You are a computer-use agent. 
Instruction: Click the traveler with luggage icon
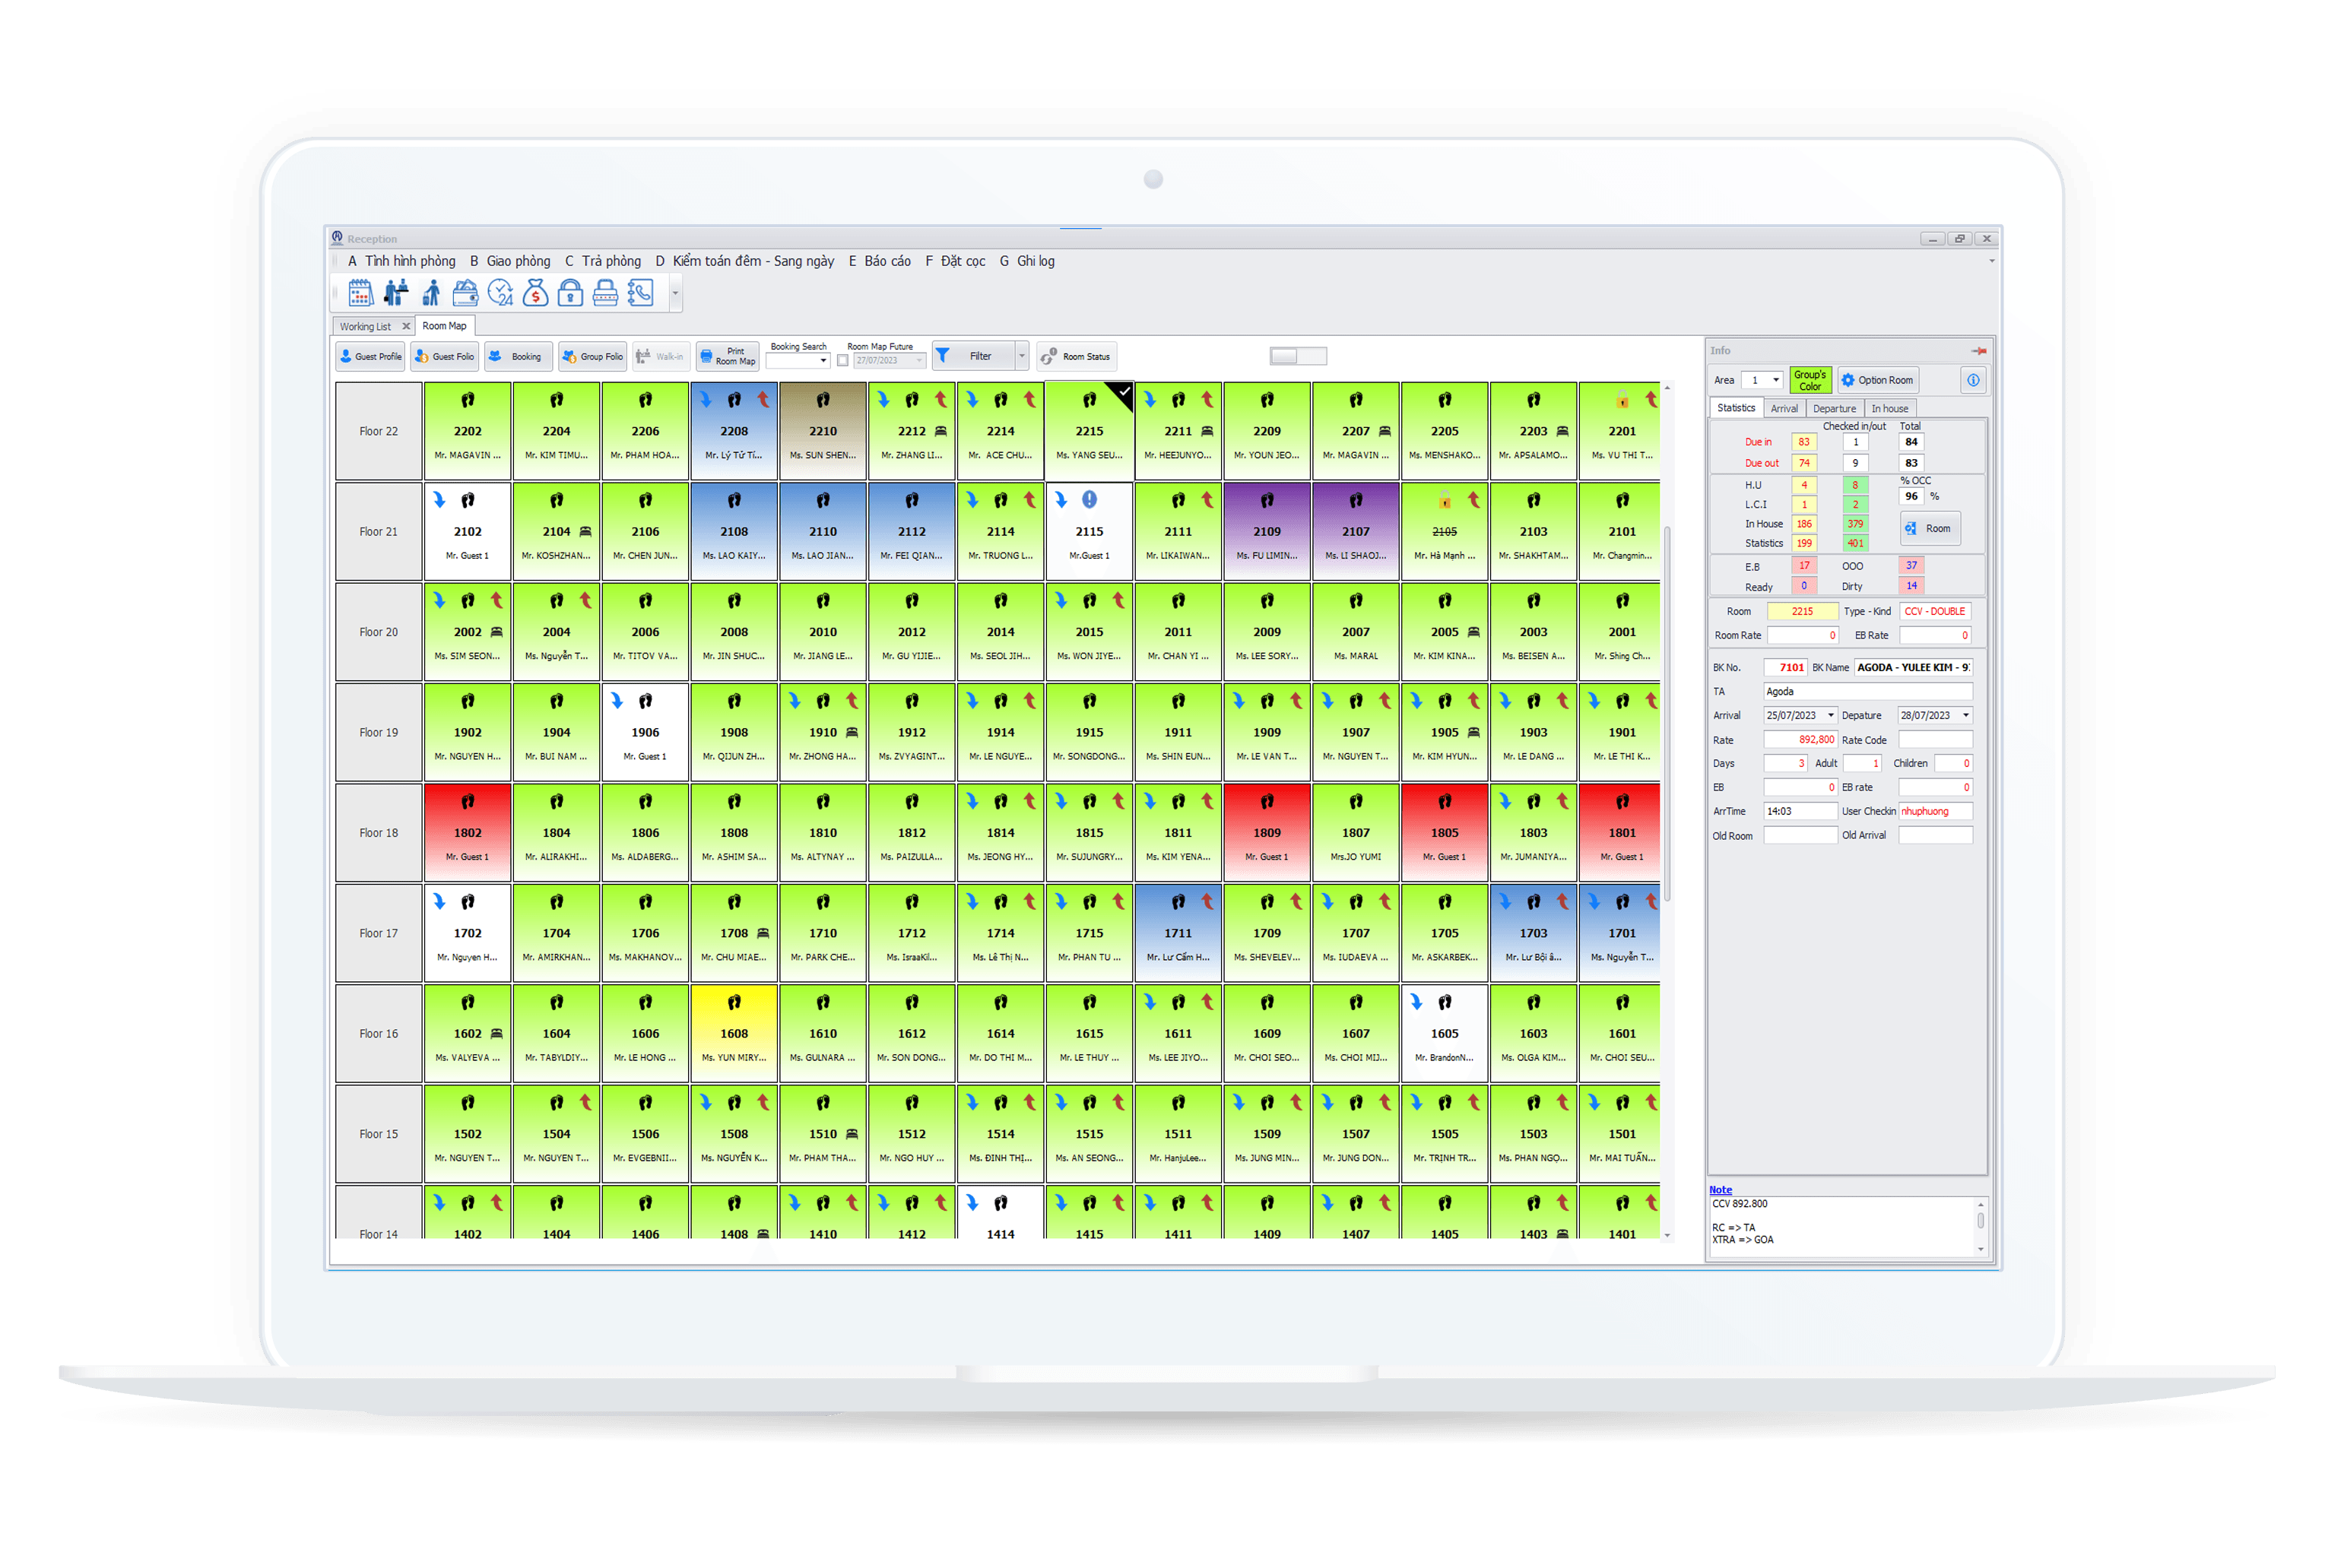[x=431, y=293]
